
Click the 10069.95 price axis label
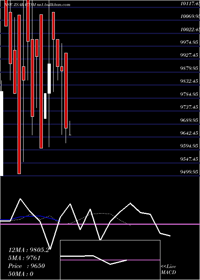190,16
